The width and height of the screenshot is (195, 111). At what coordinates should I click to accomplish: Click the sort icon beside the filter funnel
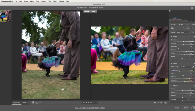coord(36,103)
